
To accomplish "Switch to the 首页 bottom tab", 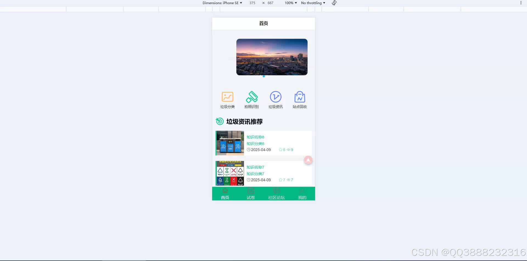I will 225,194.
